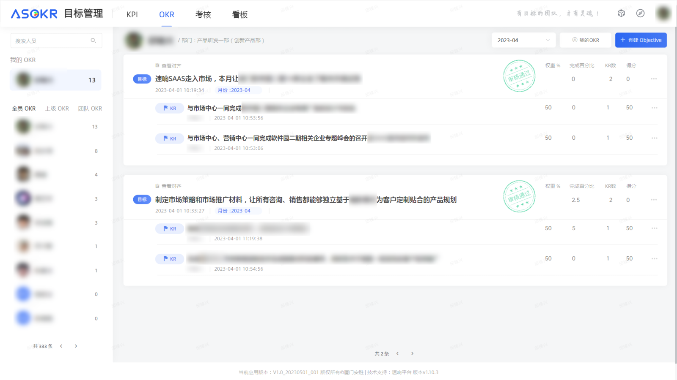Click the search magnifier icon in sidebar

pyautogui.click(x=93, y=41)
